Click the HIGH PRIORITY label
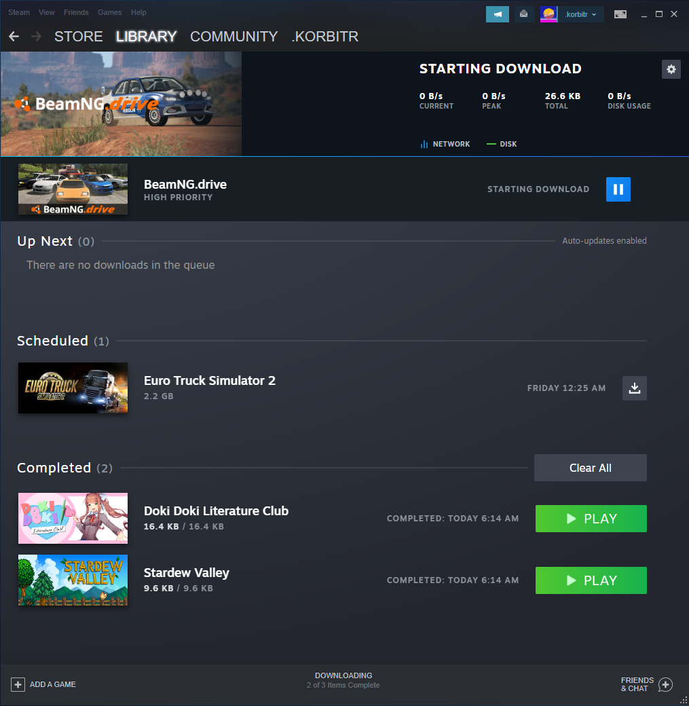 (178, 198)
